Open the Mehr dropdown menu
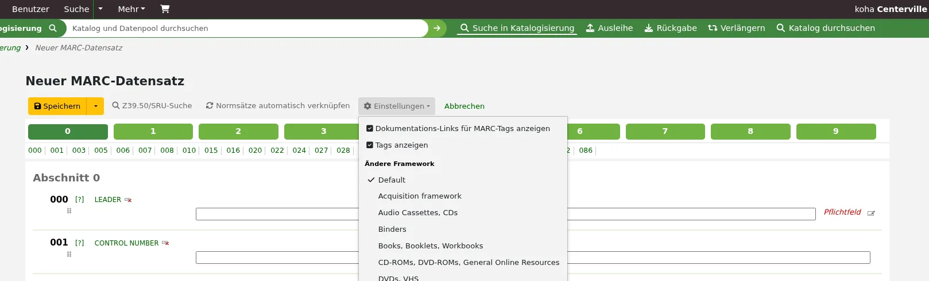929x281 pixels. coord(131,9)
